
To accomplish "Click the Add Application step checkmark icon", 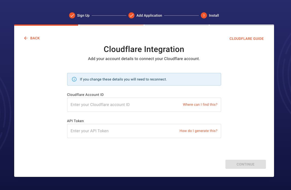I will tap(131, 16).
